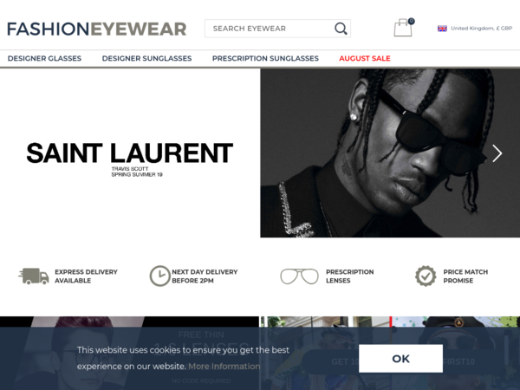
Task: Click the Search Eyewear input field
Action: [270, 29]
